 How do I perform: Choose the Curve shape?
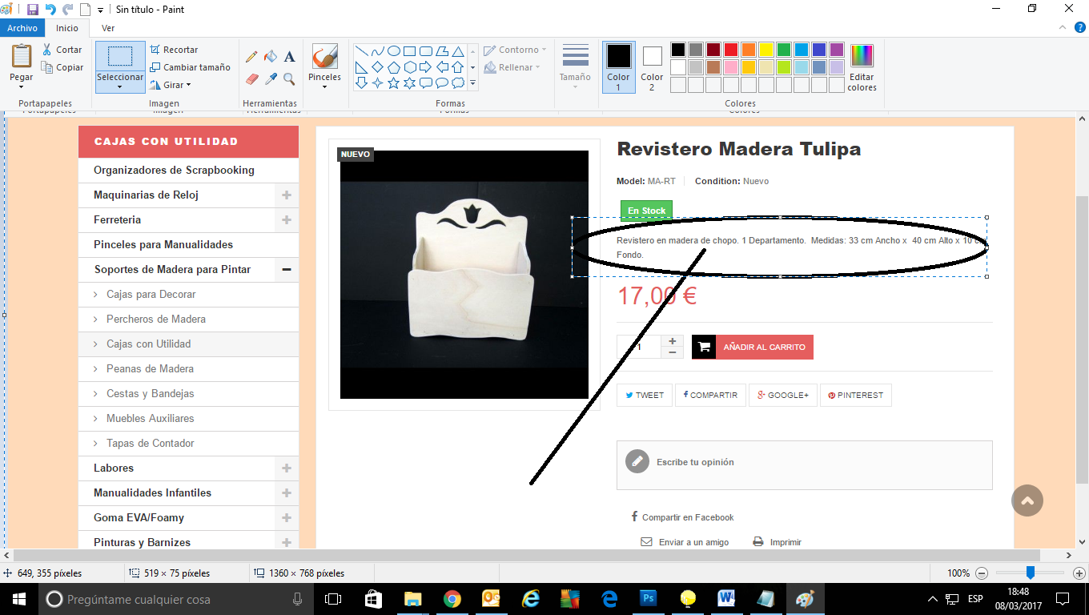click(x=377, y=50)
